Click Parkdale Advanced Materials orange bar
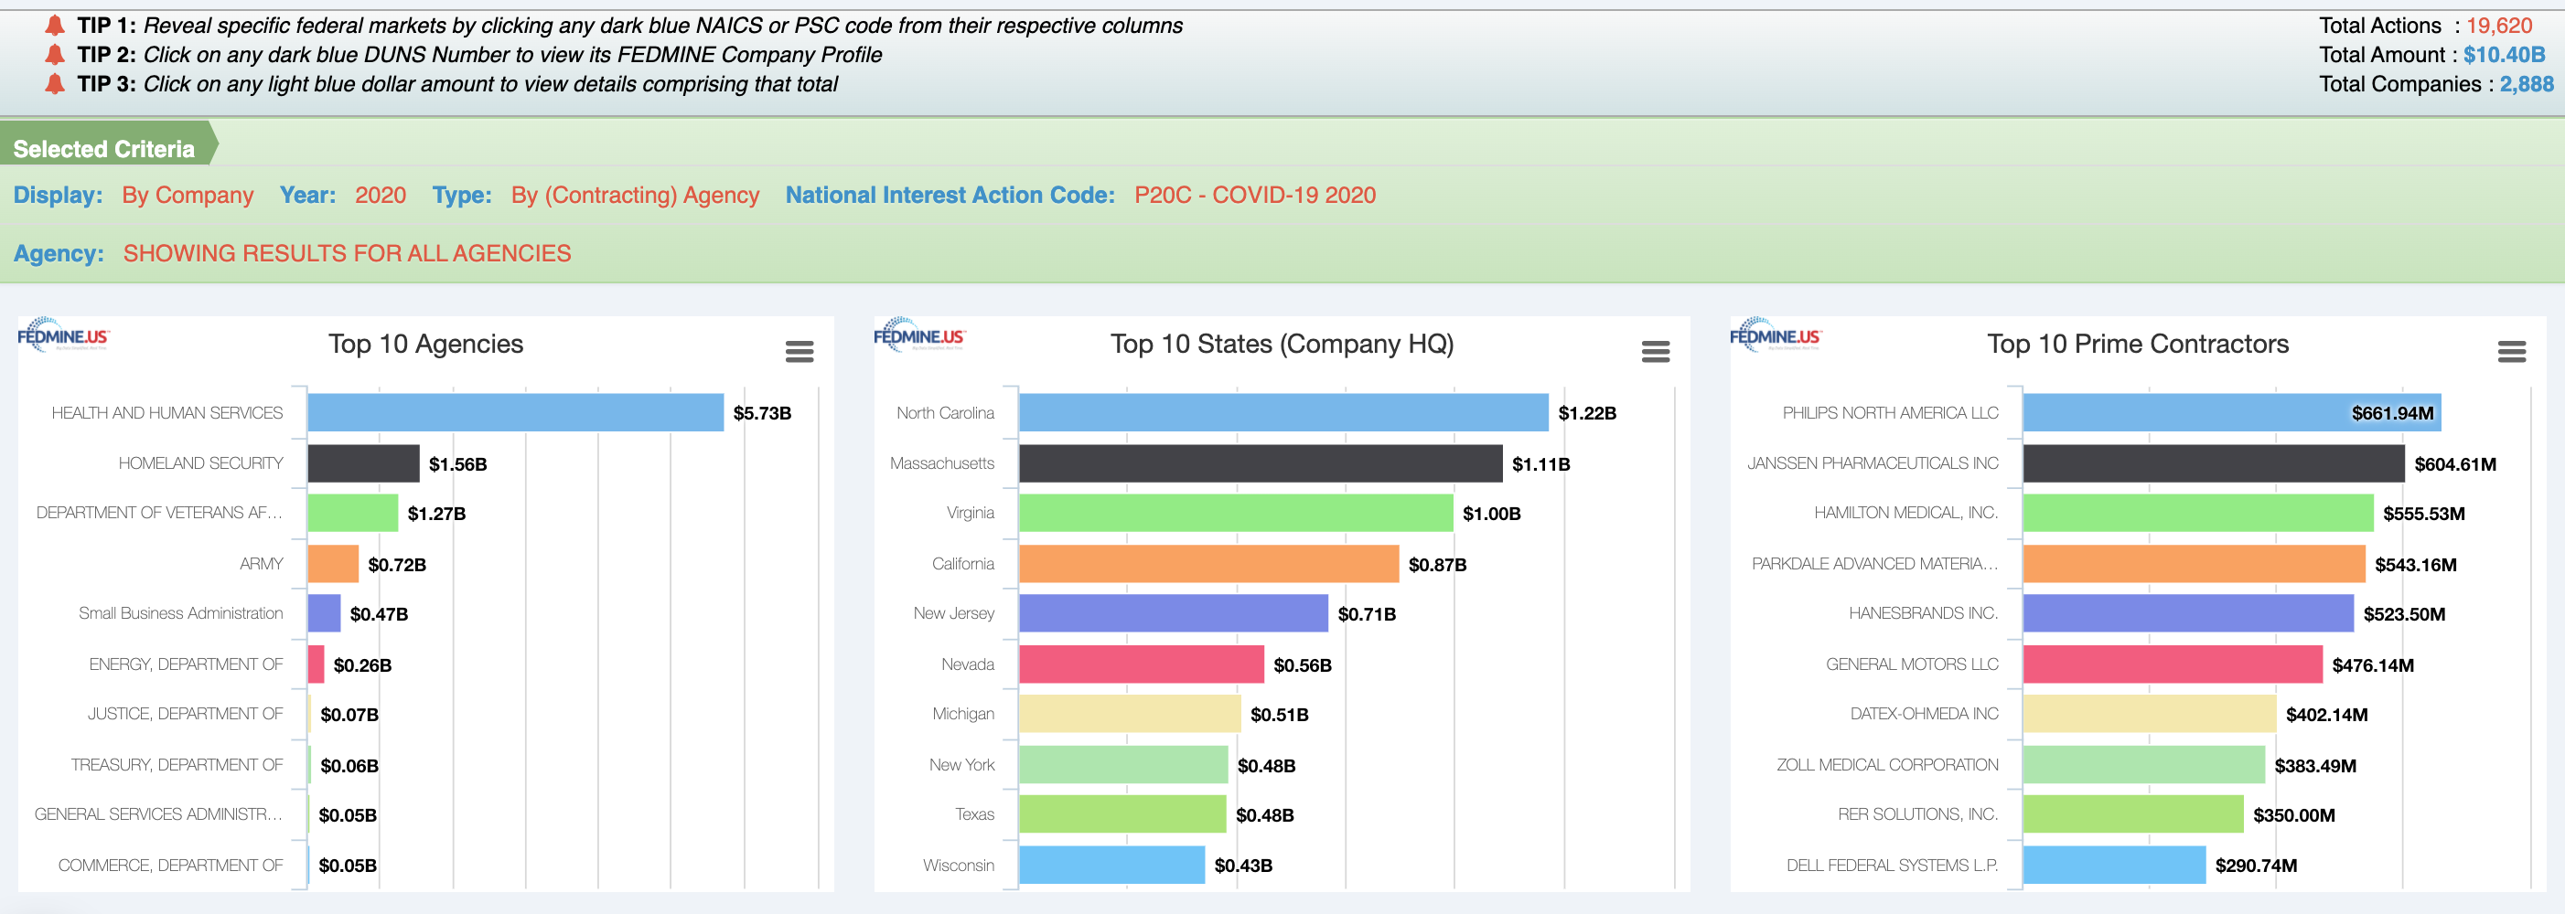Screen dimensions: 2565x914 click(2194, 564)
